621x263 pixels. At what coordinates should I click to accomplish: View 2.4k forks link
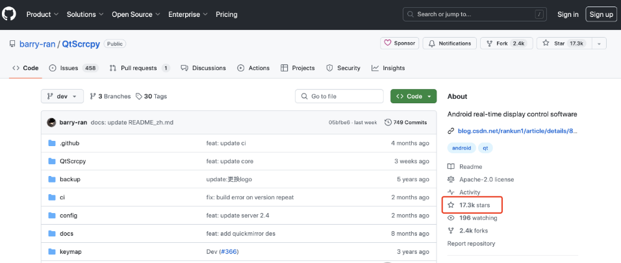coord(468,231)
